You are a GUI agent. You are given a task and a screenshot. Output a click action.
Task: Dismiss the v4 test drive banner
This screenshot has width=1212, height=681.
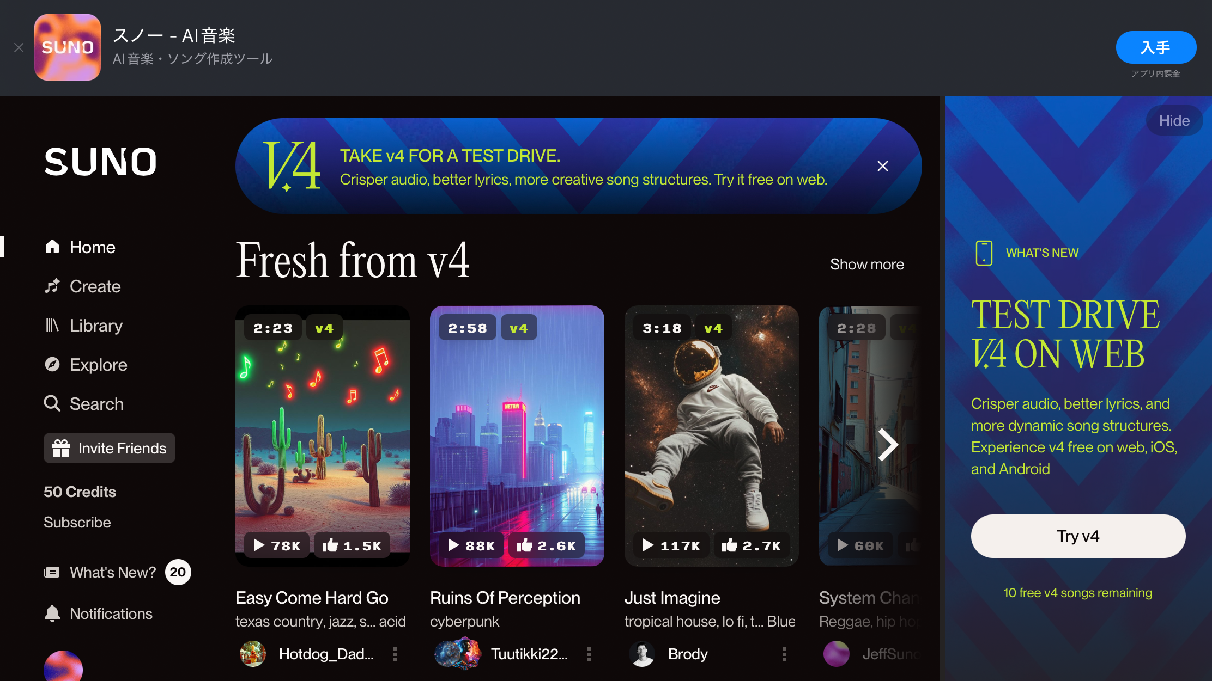point(883,166)
